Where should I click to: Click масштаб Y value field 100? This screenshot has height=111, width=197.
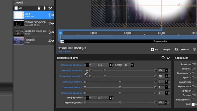point(162,76)
